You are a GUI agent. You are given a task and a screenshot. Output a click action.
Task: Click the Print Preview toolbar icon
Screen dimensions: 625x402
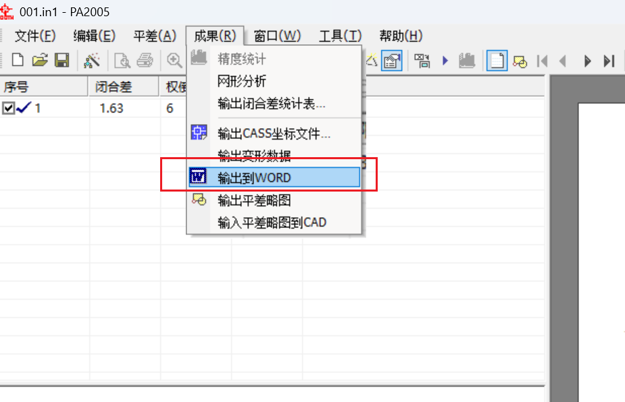(x=122, y=61)
